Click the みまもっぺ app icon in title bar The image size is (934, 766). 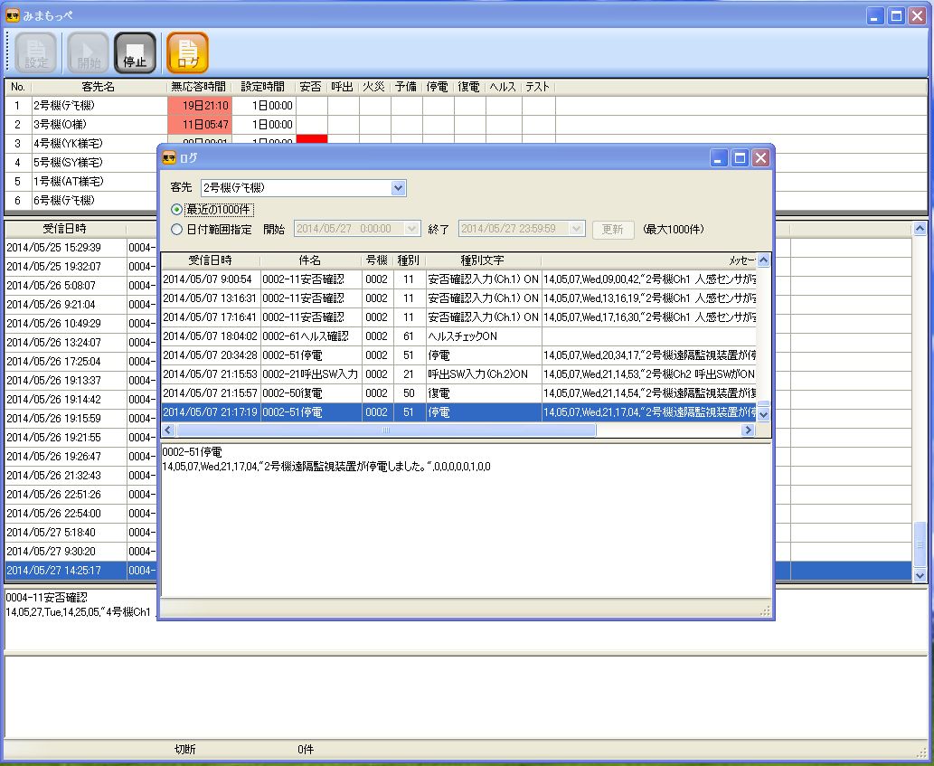pos(13,15)
